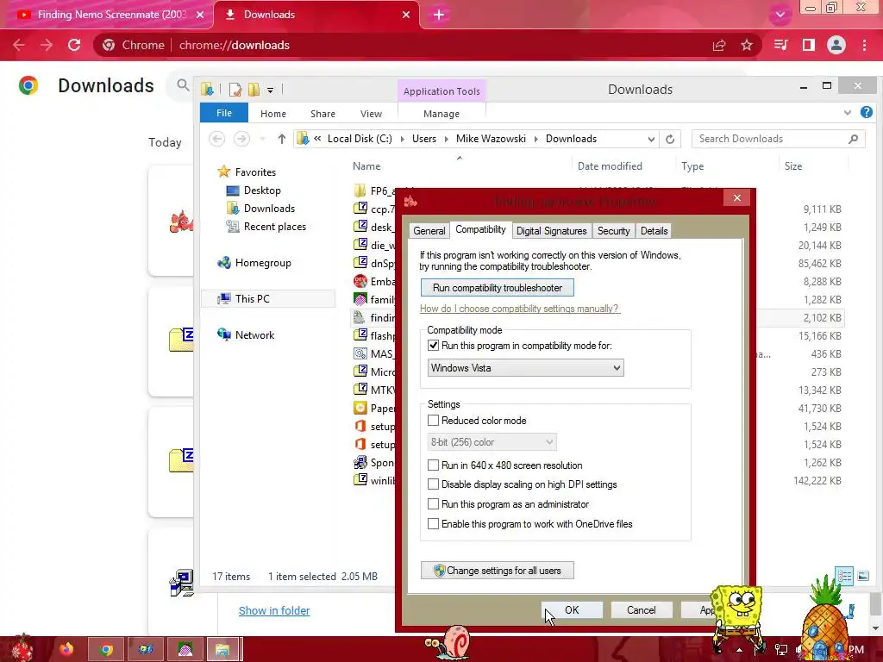The height and width of the screenshot is (662, 883).
Task: Click Run compatibility troubleshooter button
Action: [x=498, y=288]
